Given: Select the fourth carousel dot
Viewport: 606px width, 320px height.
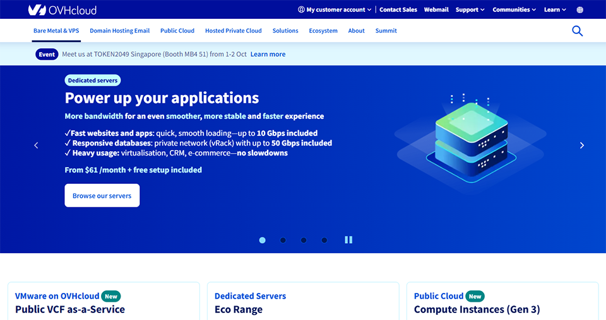Looking at the screenshot, I should click(x=324, y=240).
